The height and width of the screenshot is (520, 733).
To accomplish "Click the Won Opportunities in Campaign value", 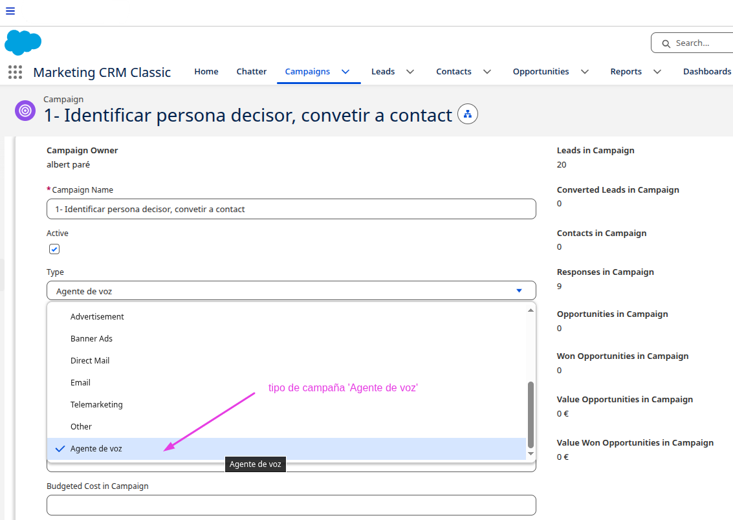I will [559, 370].
